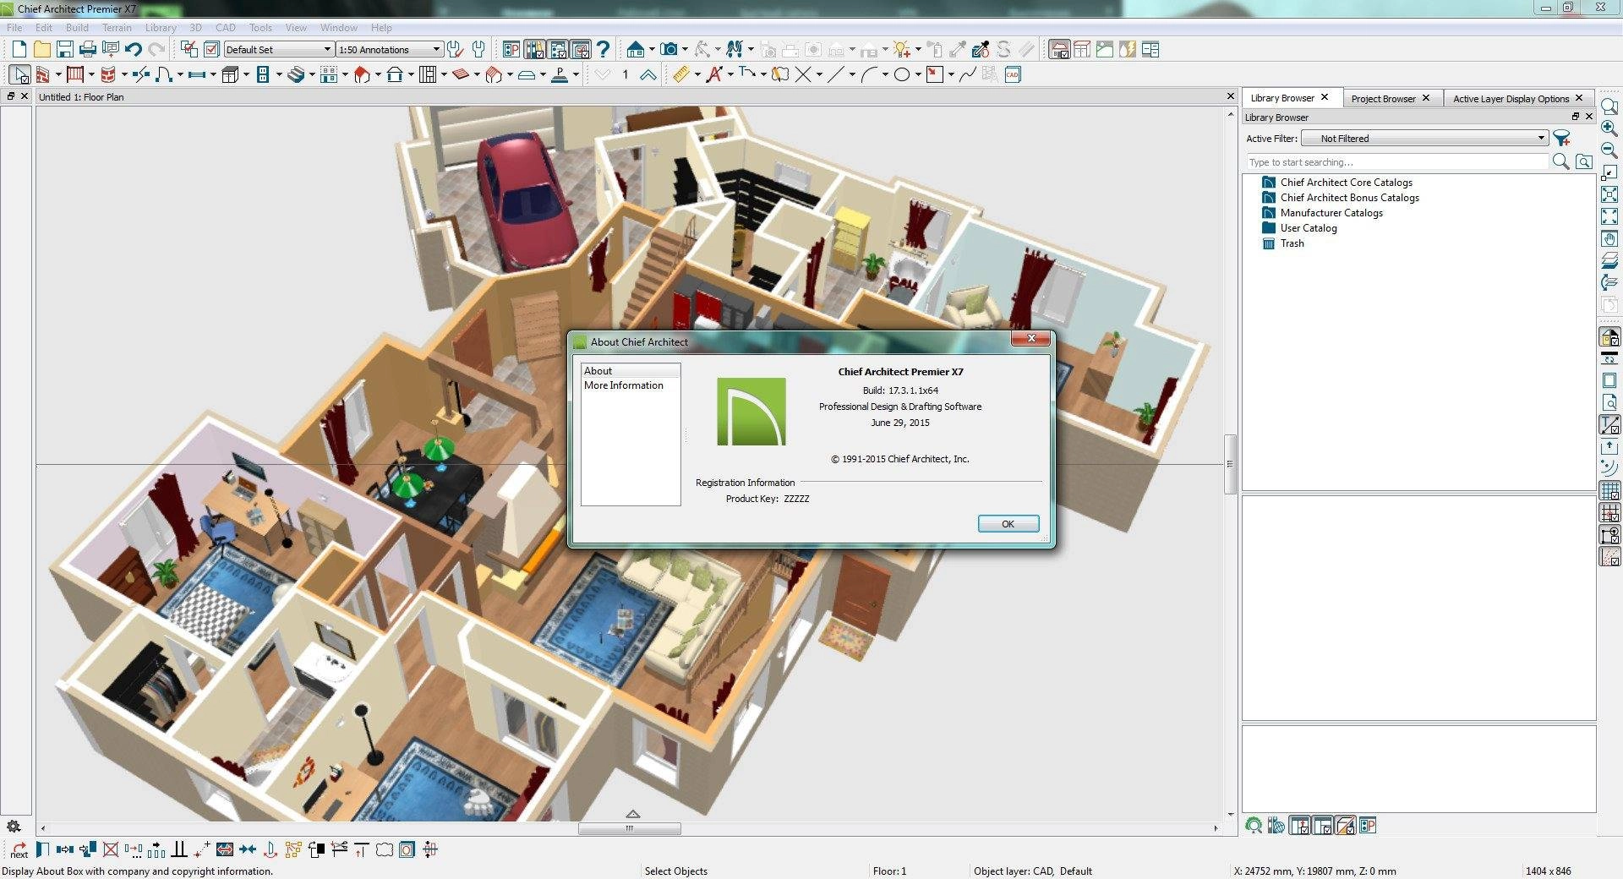Open the Active Filter Not Filtered dropdown
Screen dimensions: 1623x879
1424,138
